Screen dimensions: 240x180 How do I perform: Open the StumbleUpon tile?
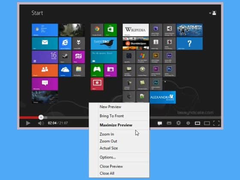coord(135,43)
